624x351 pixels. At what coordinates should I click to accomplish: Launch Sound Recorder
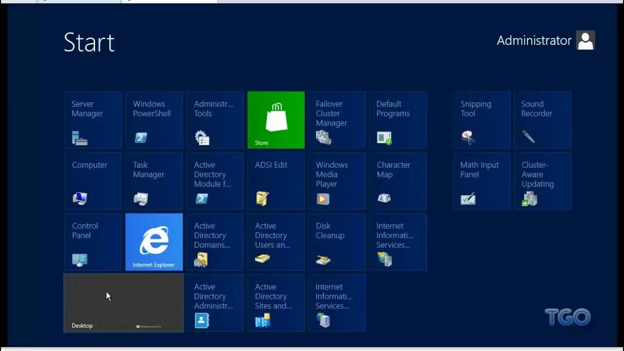(542, 119)
